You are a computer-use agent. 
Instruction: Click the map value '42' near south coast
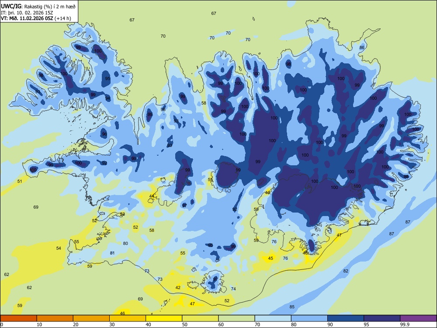coord(178,288)
